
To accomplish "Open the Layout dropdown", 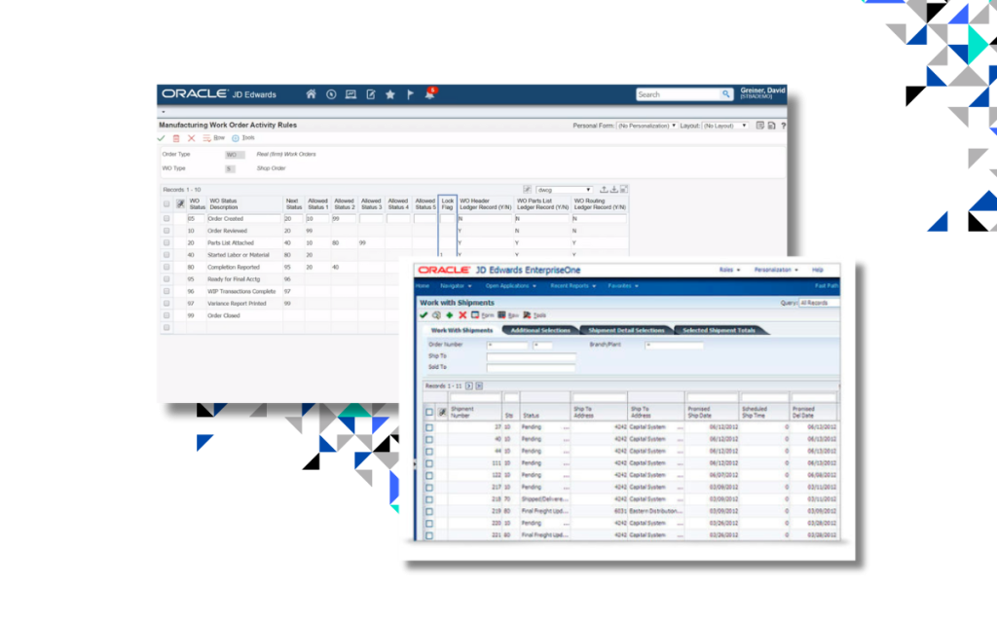I will tap(725, 126).
